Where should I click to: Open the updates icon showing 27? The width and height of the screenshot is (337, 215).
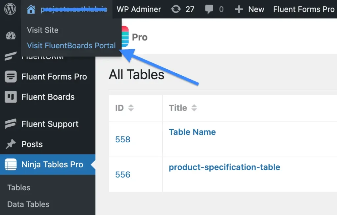click(176, 9)
